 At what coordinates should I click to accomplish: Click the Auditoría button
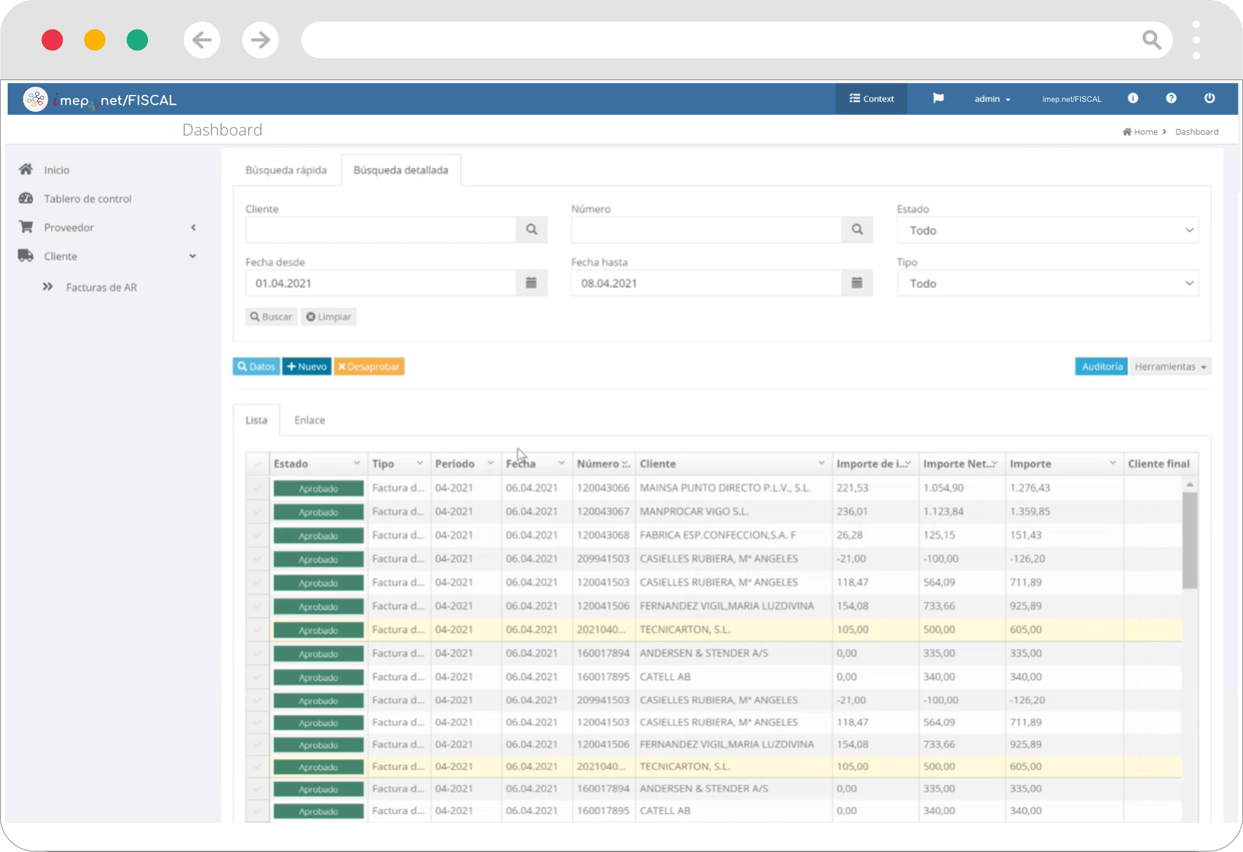pos(1102,366)
